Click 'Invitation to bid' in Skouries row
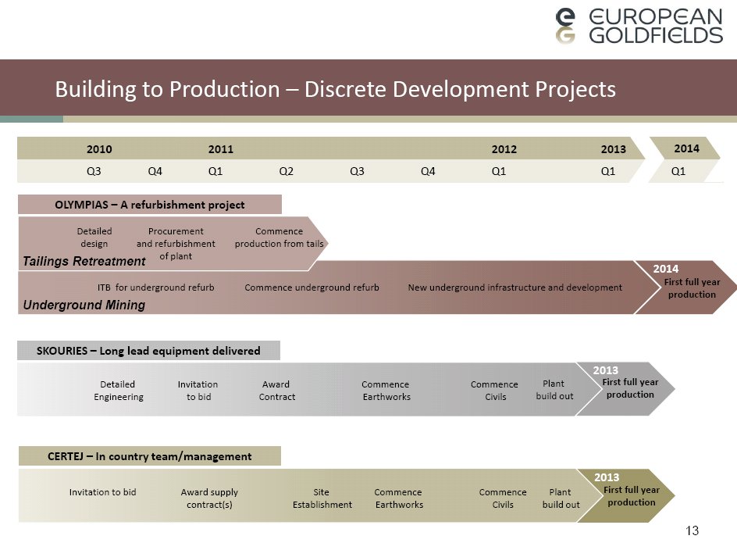737x550 pixels. pos(198,391)
